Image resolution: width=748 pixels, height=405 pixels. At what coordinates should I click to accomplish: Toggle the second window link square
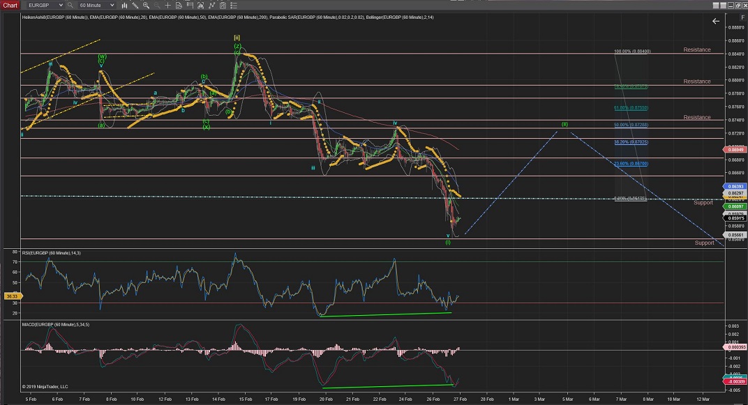point(723,5)
